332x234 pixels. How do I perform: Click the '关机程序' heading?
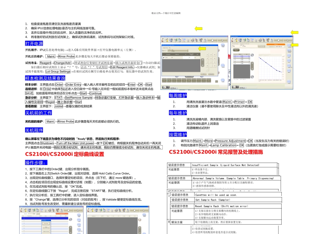34,130
